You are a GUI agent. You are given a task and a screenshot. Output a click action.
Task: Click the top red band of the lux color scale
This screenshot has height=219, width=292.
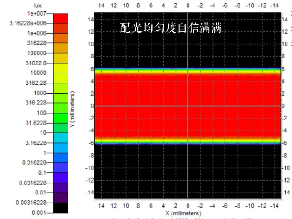pos(61,18)
